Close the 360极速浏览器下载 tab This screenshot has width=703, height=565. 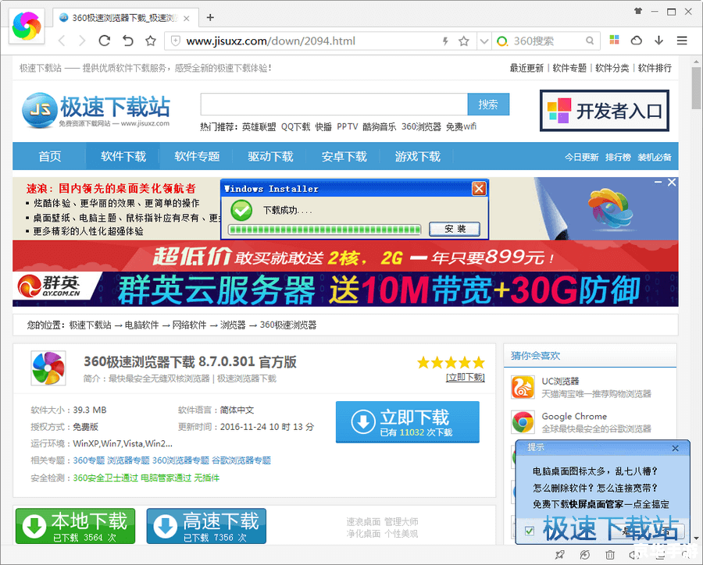click(187, 19)
